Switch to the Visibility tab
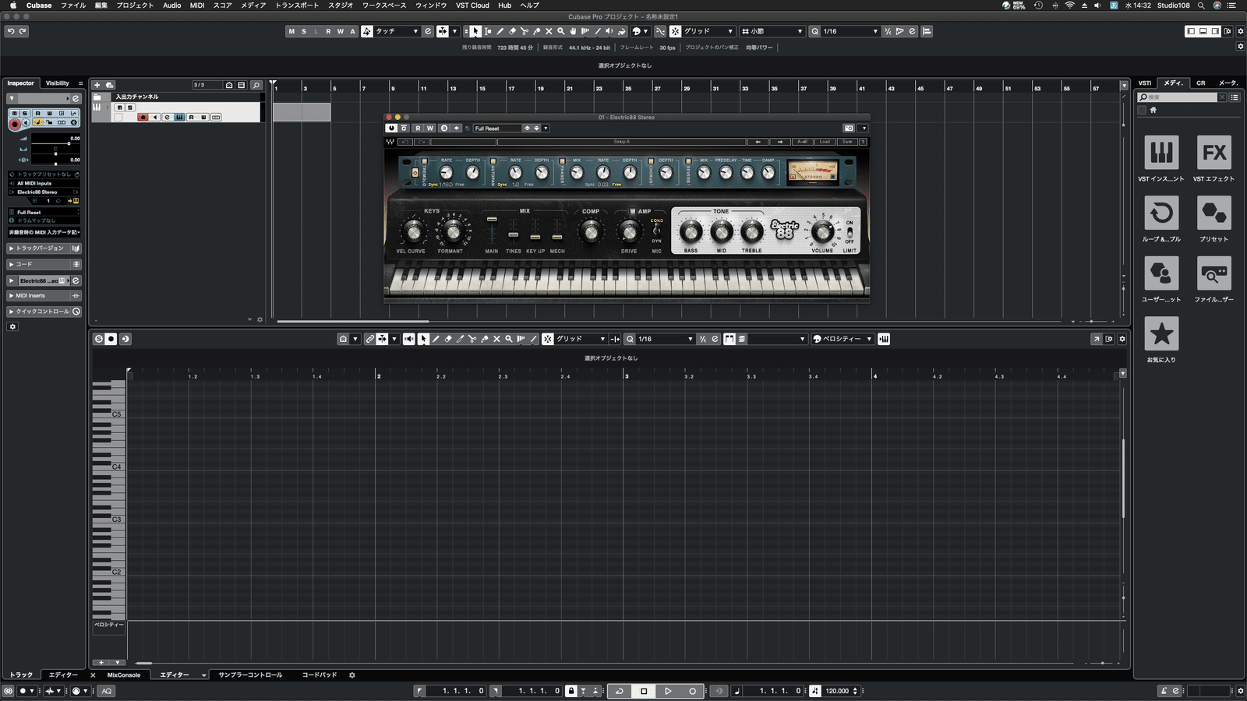This screenshot has height=701, width=1247. (x=57, y=83)
